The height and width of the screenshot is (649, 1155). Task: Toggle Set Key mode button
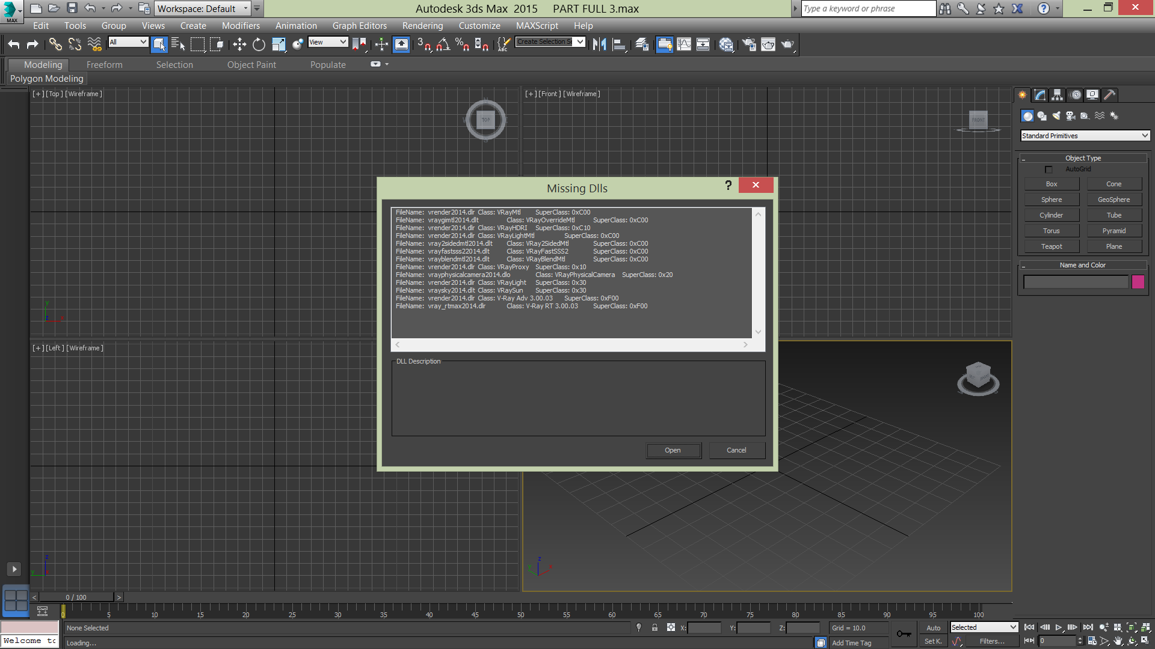(x=933, y=641)
